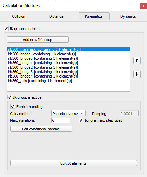Viewport: 147px width, 177px height.
Task: Move selected IK group down with arrow
Action: pyautogui.click(x=137, y=74)
